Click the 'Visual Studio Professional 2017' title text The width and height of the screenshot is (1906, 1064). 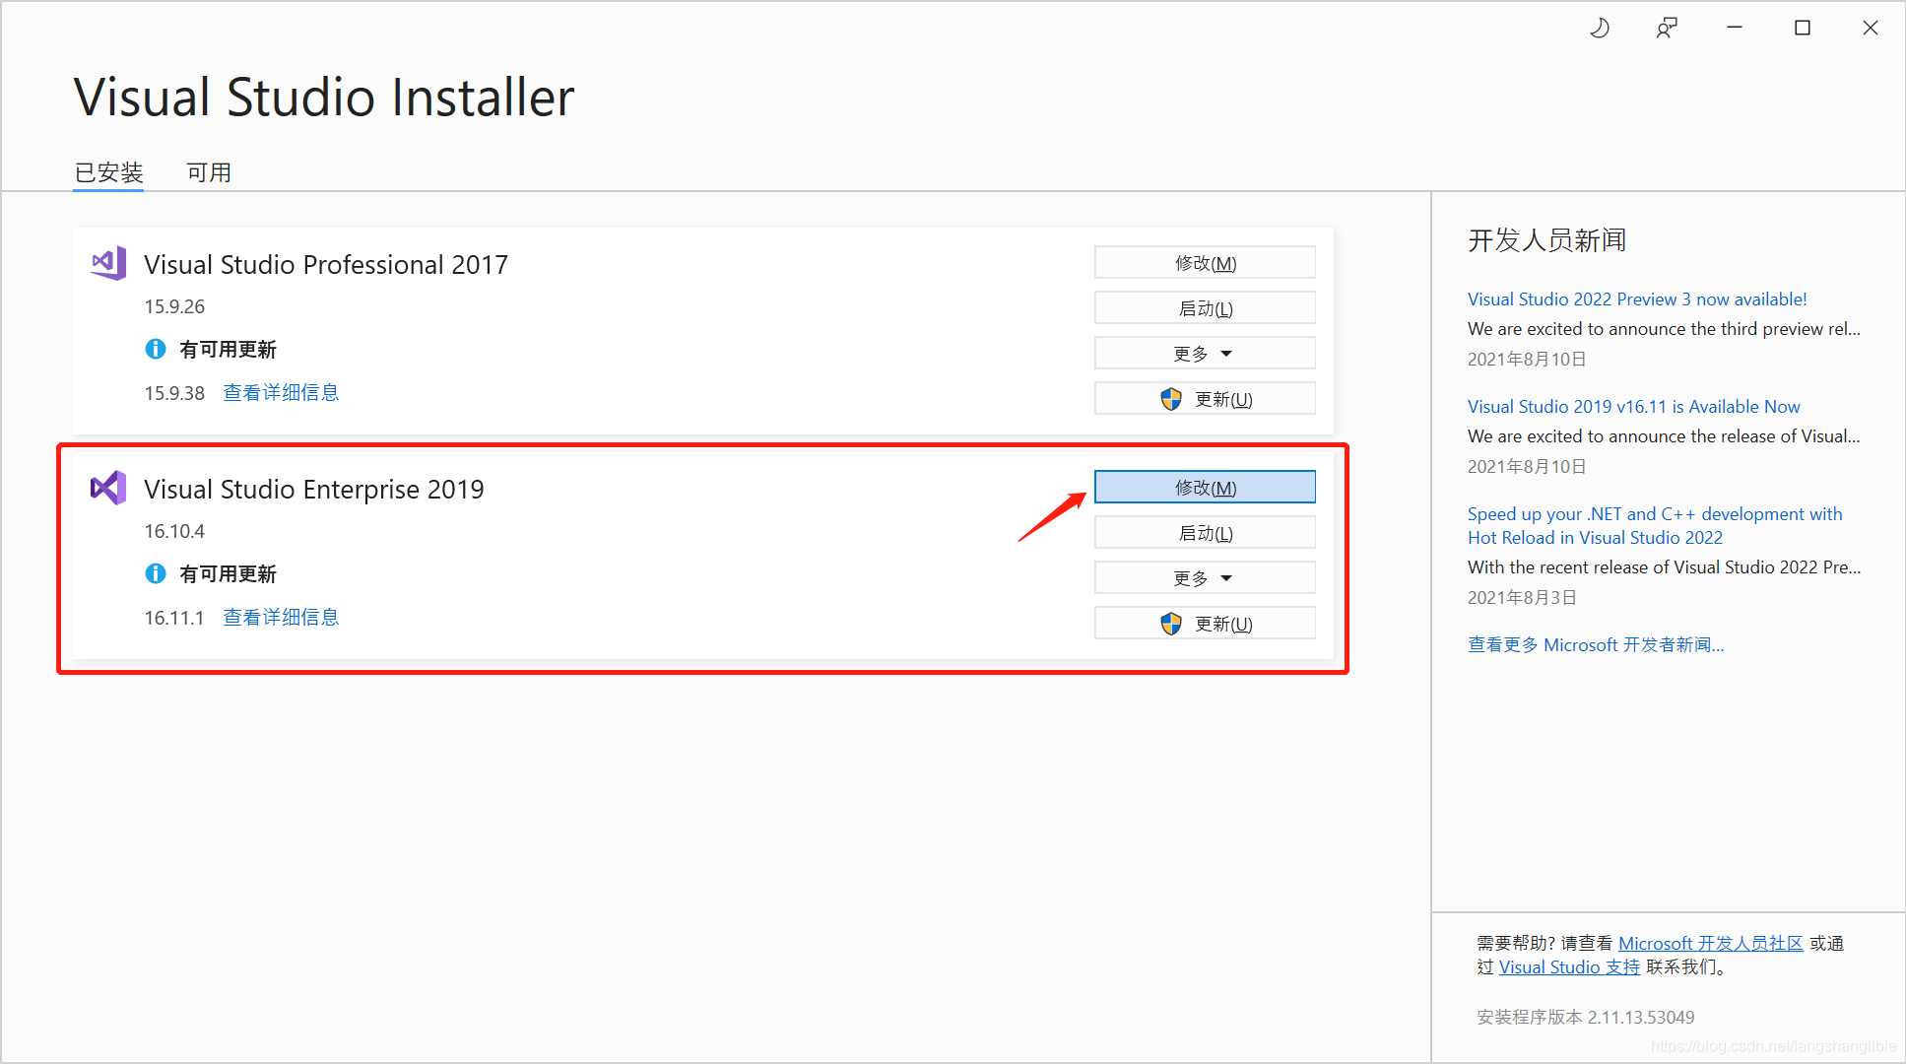(326, 265)
